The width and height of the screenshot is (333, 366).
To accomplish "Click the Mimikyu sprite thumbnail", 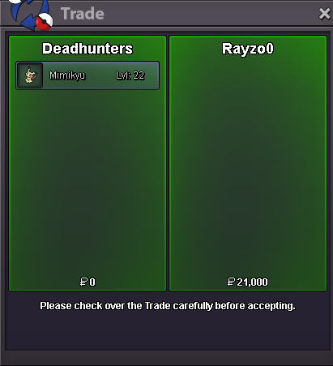I will click(x=30, y=75).
